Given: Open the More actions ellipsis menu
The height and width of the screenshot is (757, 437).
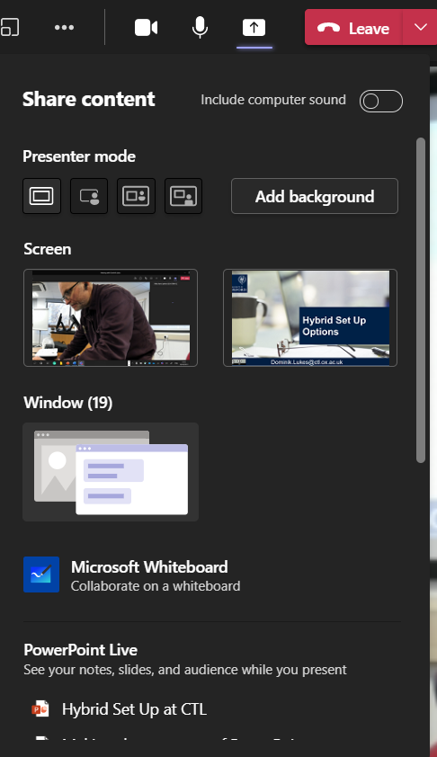Looking at the screenshot, I should click(x=64, y=28).
